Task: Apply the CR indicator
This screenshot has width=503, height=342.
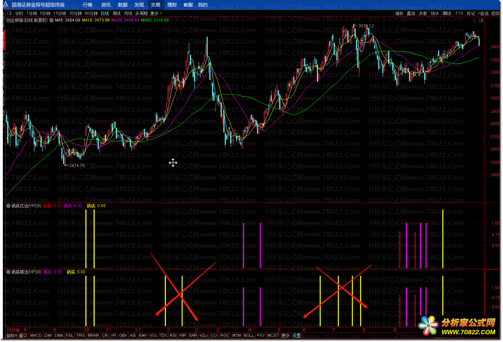Action: pos(105,336)
